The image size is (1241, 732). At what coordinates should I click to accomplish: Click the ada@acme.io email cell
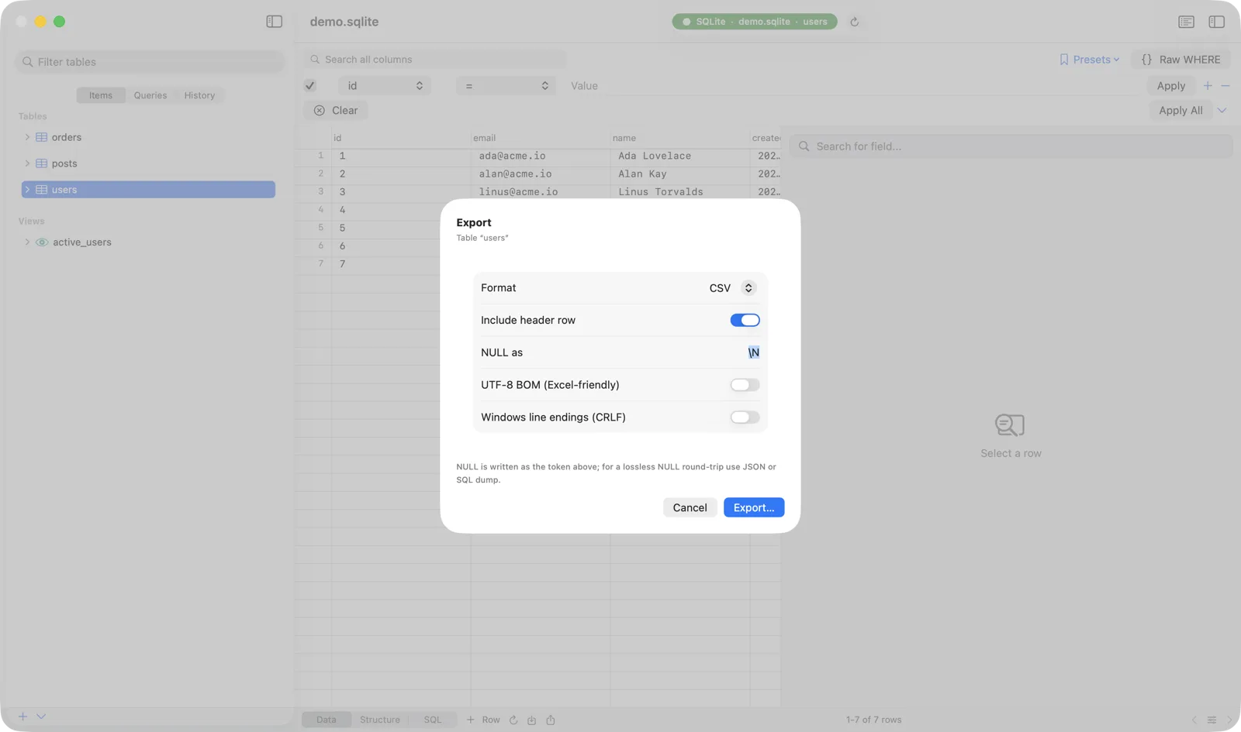541,156
